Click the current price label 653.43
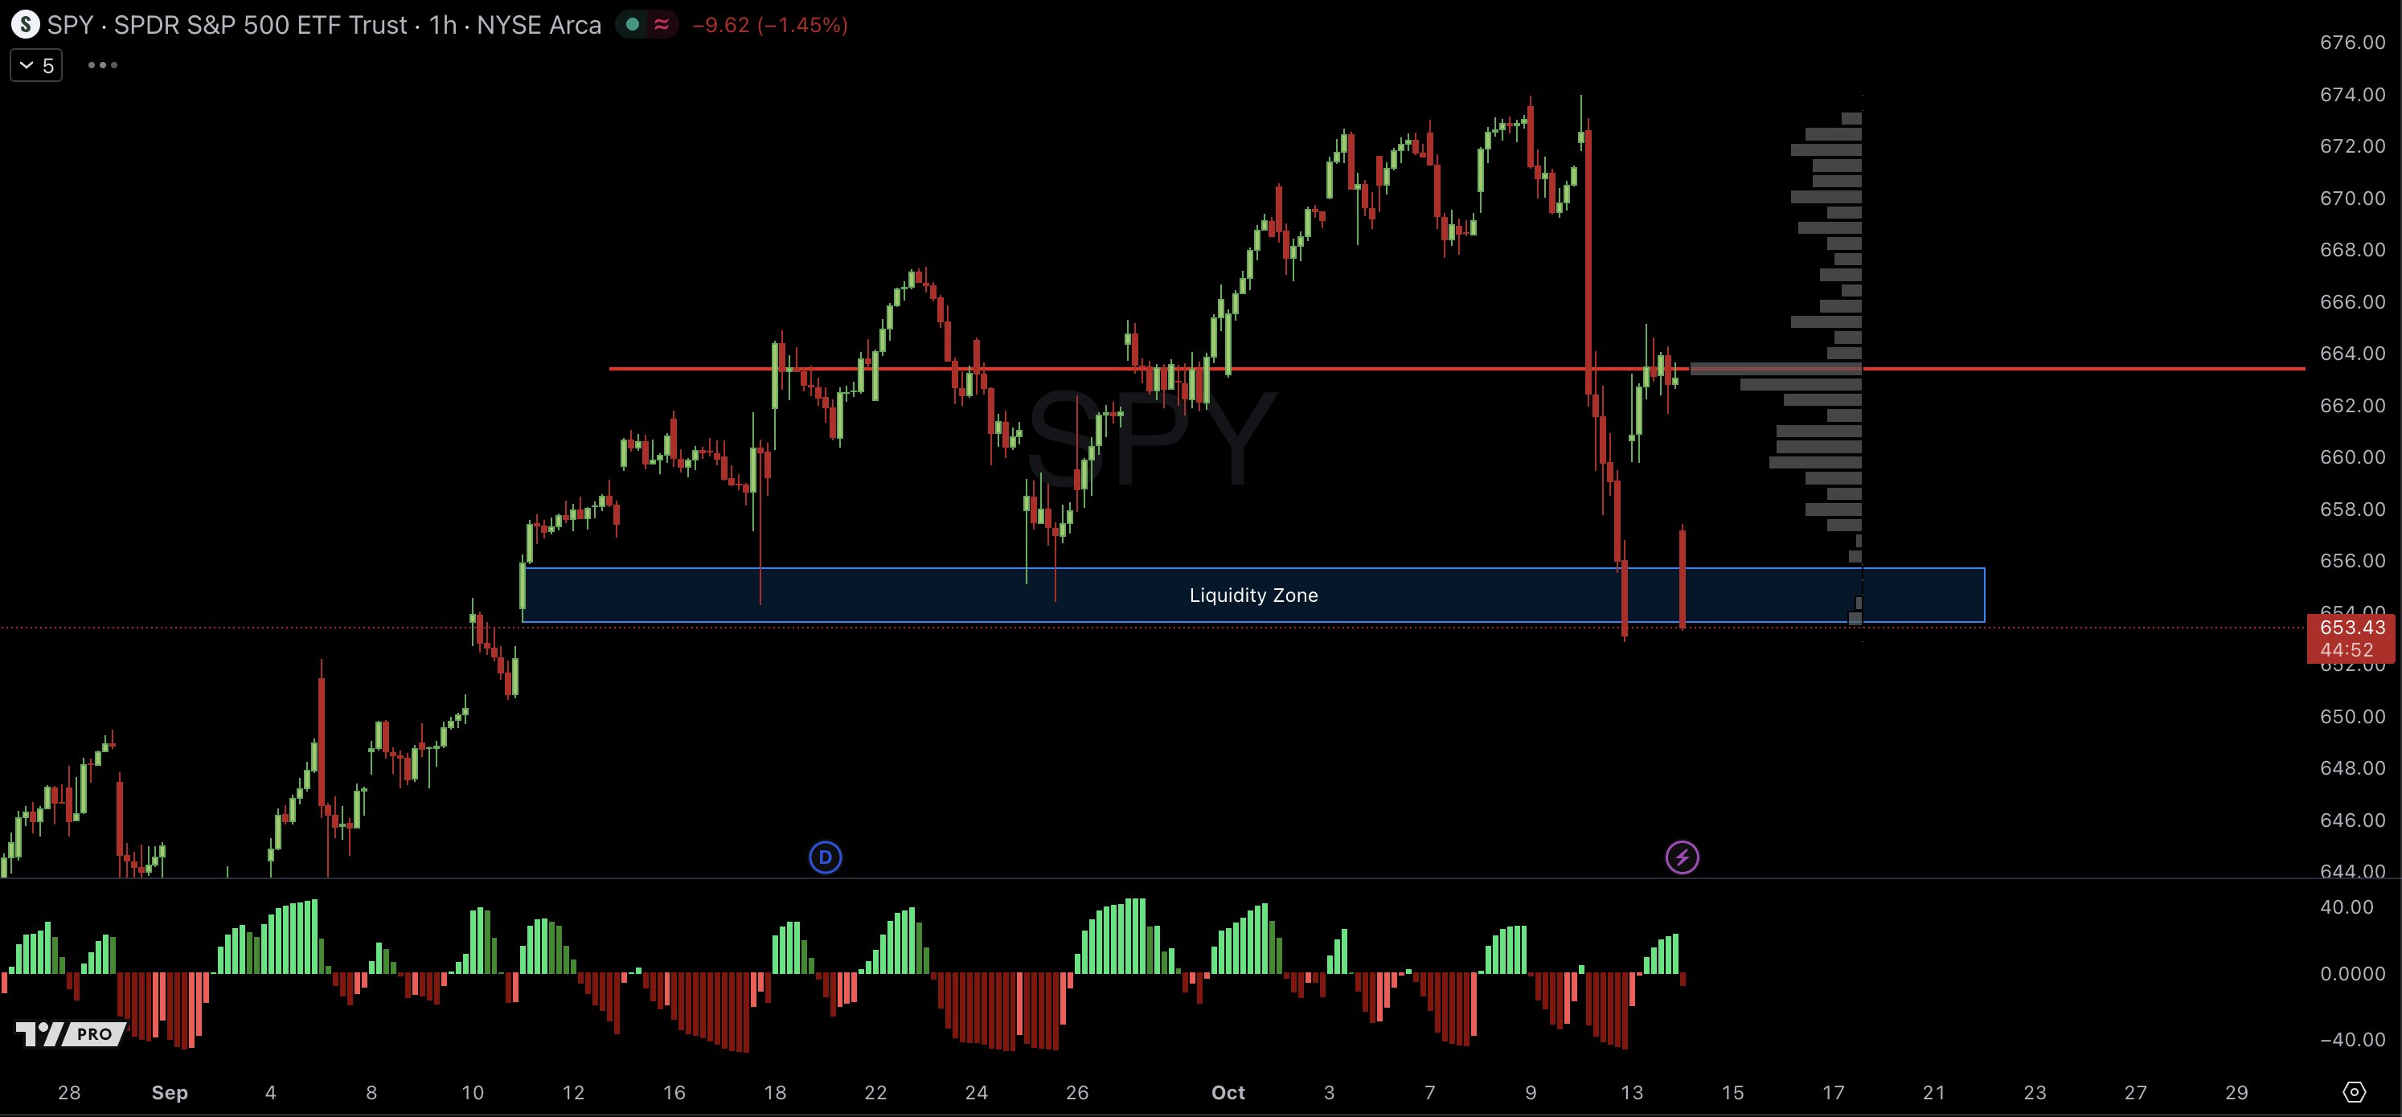The height and width of the screenshot is (1117, 2402). click(x=2353, y=628)
